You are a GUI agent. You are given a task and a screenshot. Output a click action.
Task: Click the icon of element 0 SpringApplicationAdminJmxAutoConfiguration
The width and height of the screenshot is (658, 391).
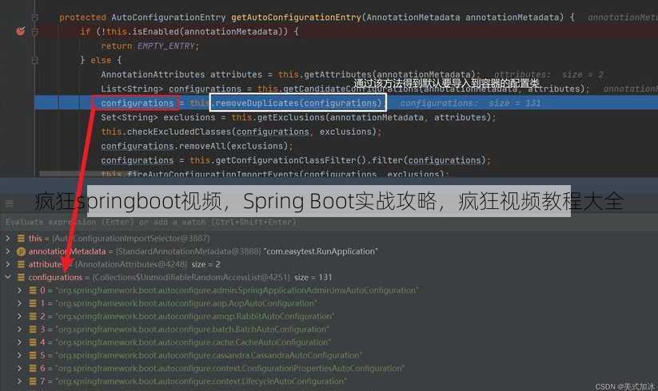(32, 290)
